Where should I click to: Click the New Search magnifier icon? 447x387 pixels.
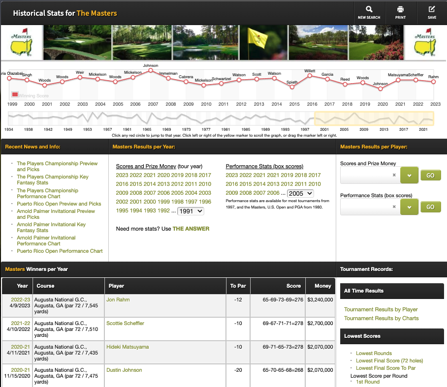pos(369,9)
